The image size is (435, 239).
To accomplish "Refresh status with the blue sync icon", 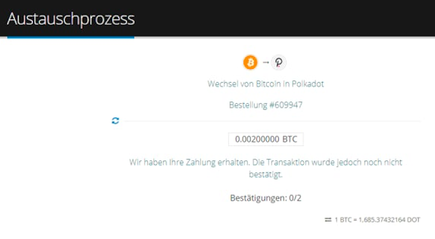I will click(116, 121).
